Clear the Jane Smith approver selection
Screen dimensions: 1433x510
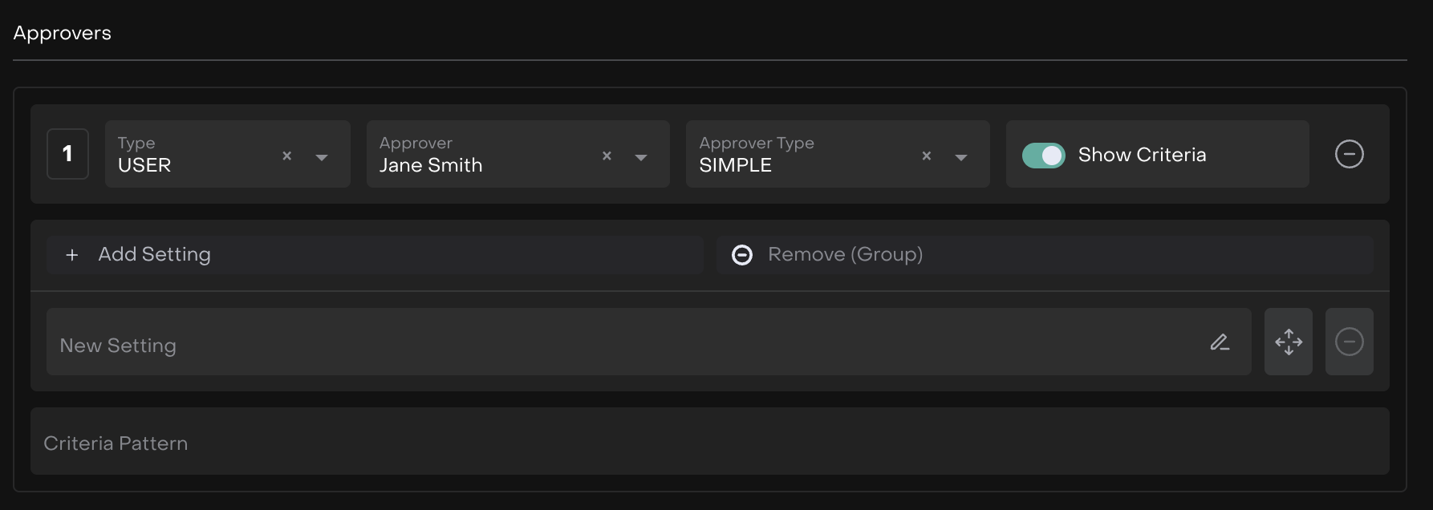pos(607,156)
